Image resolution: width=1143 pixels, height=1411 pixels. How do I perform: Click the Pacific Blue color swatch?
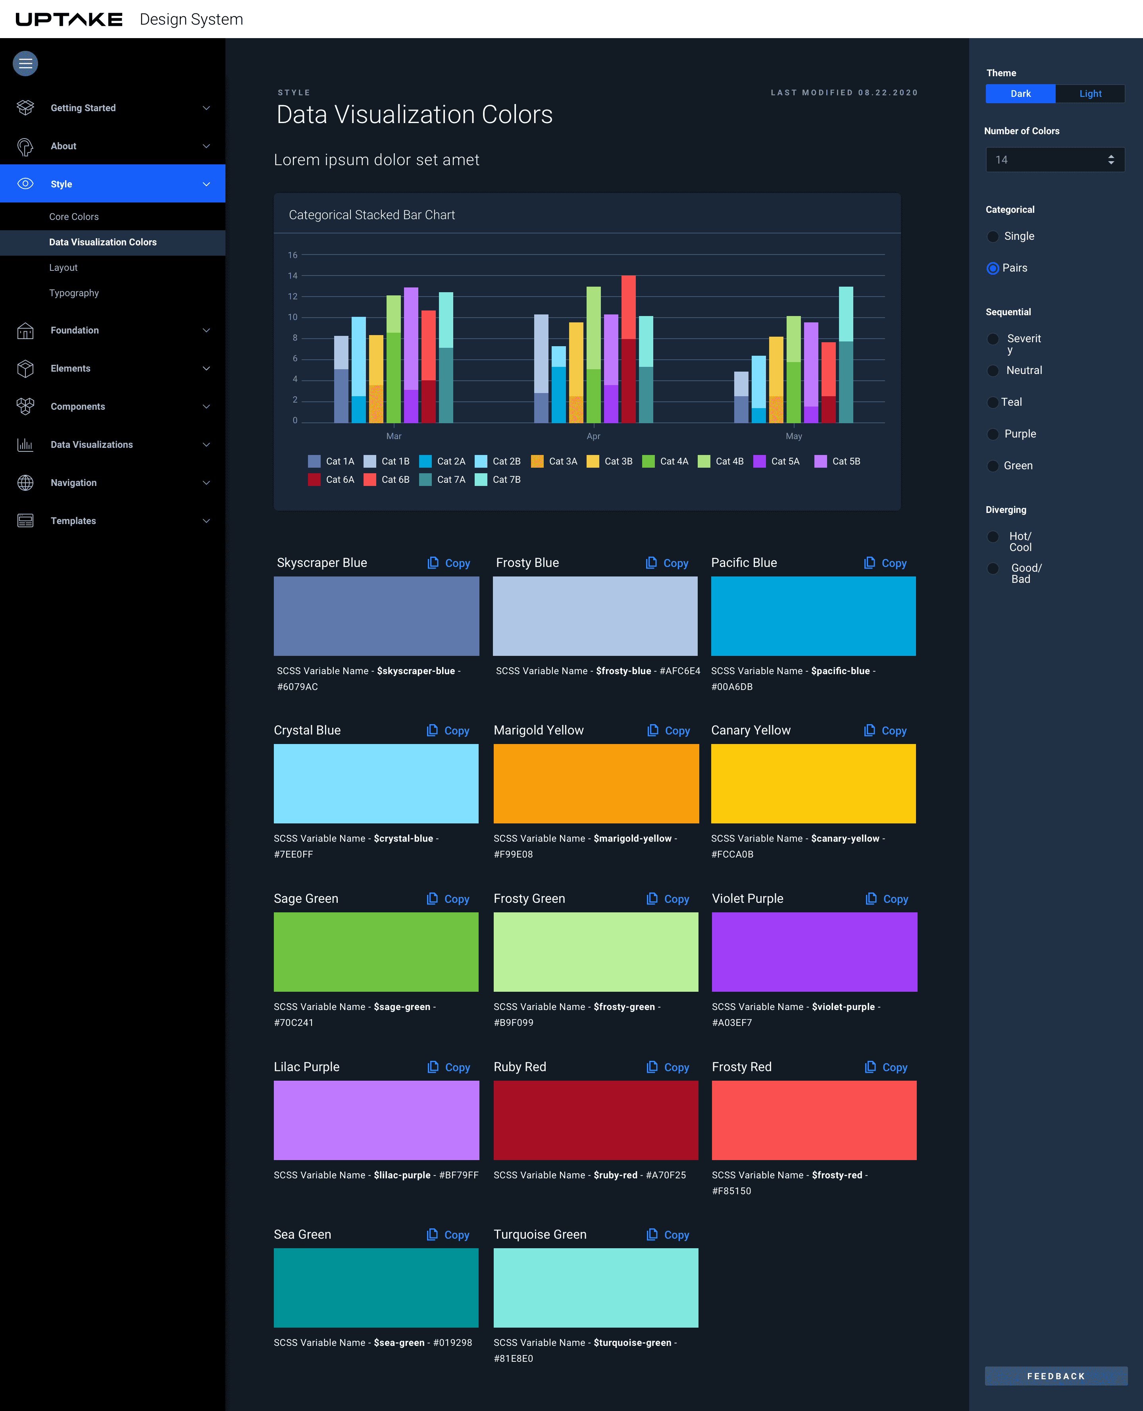point(813,616)
